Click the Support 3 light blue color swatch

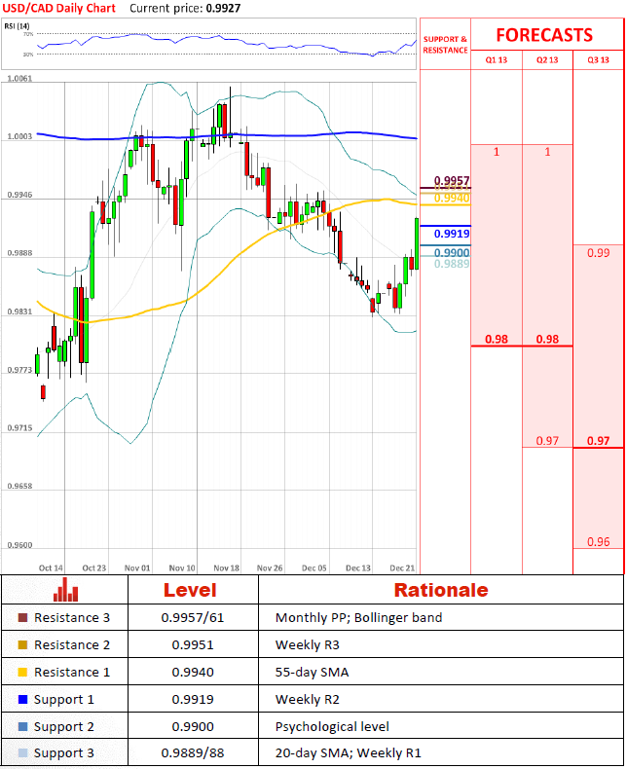(x=22, y=752)
